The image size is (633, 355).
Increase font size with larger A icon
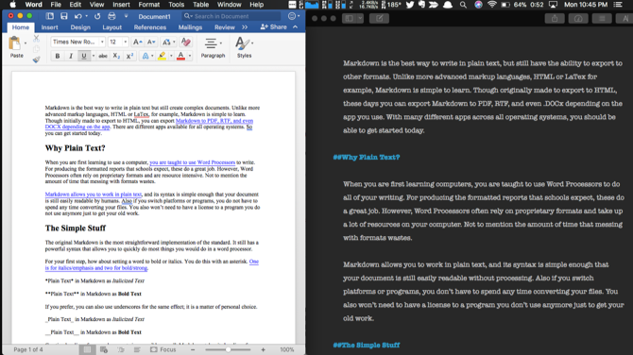tap(137, 42)
